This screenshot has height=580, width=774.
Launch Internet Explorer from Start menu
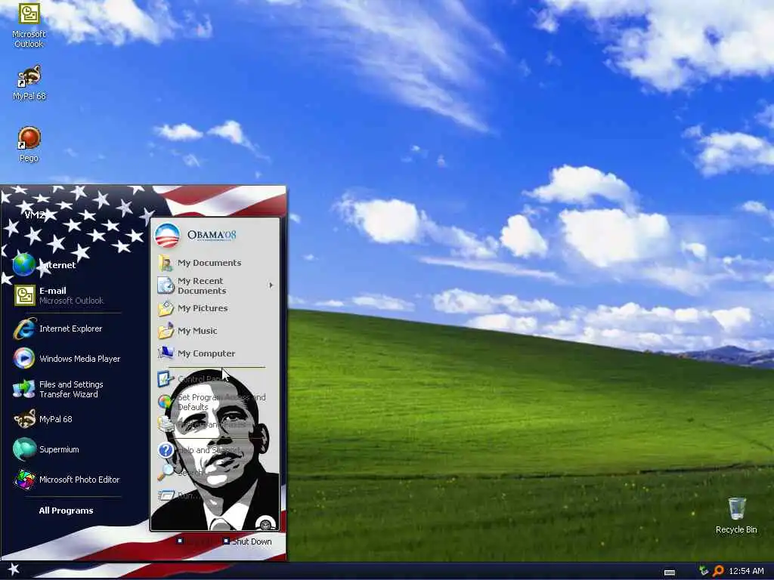click(57, 329)
